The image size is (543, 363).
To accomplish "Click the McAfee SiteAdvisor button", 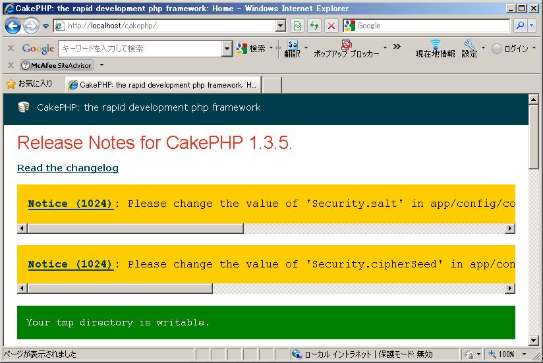I will pyautogui.click(x=57, y=65).
